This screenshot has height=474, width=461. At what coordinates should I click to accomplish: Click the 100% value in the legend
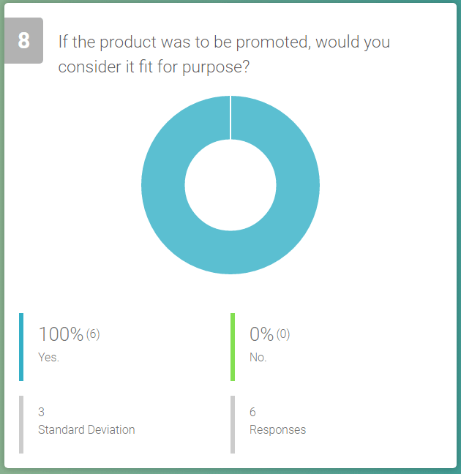click(61, 335)
